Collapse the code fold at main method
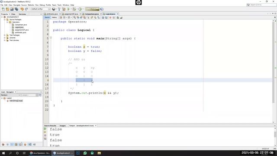Screen dimensions: 277x156 pos(51,38)
